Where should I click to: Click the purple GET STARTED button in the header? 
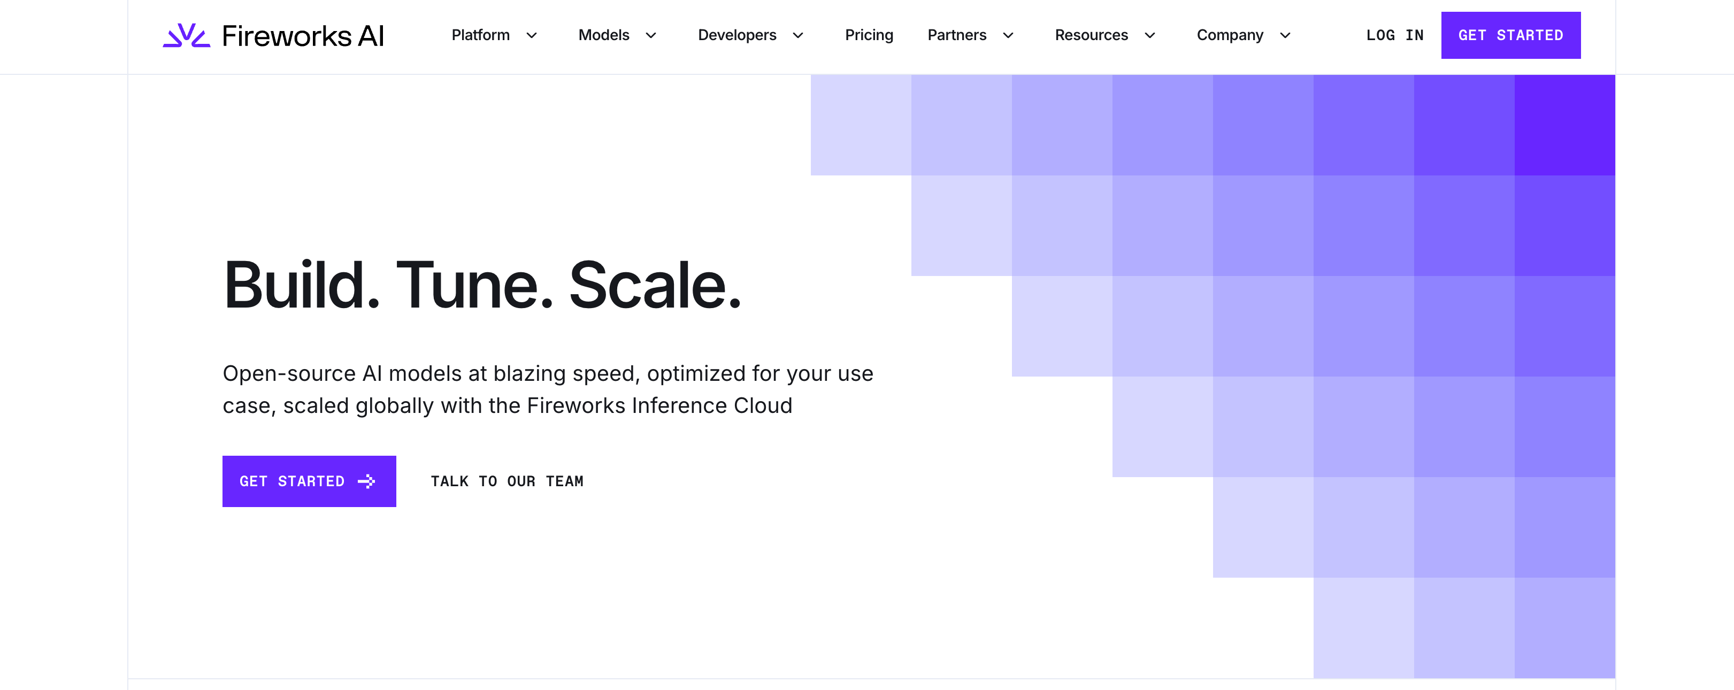coord(1511,34)
